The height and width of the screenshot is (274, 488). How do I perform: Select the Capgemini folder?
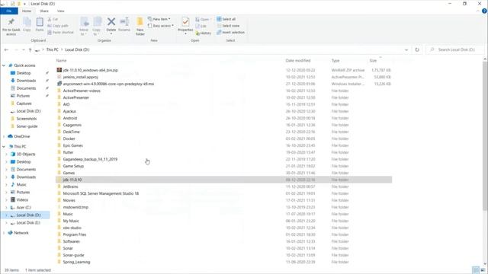[x=72, y=125]
